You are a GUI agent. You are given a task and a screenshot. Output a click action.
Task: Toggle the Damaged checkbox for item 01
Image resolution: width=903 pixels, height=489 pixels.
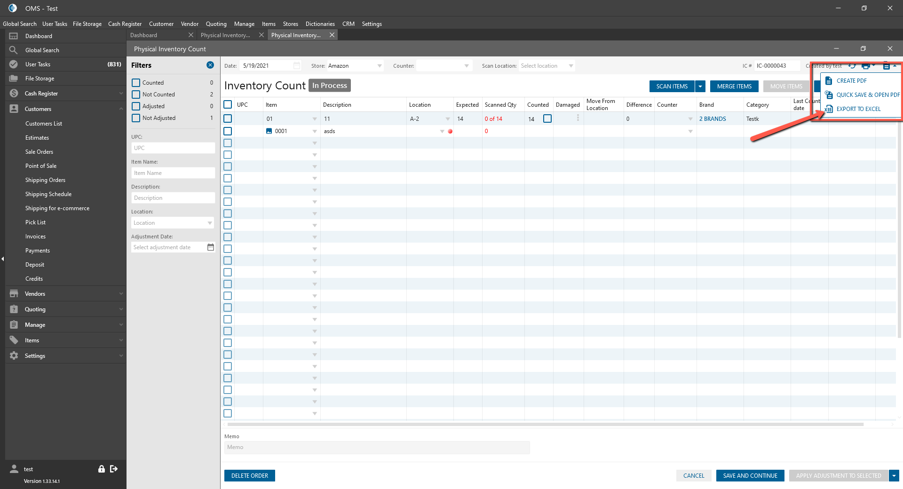(x=547, y=119)
